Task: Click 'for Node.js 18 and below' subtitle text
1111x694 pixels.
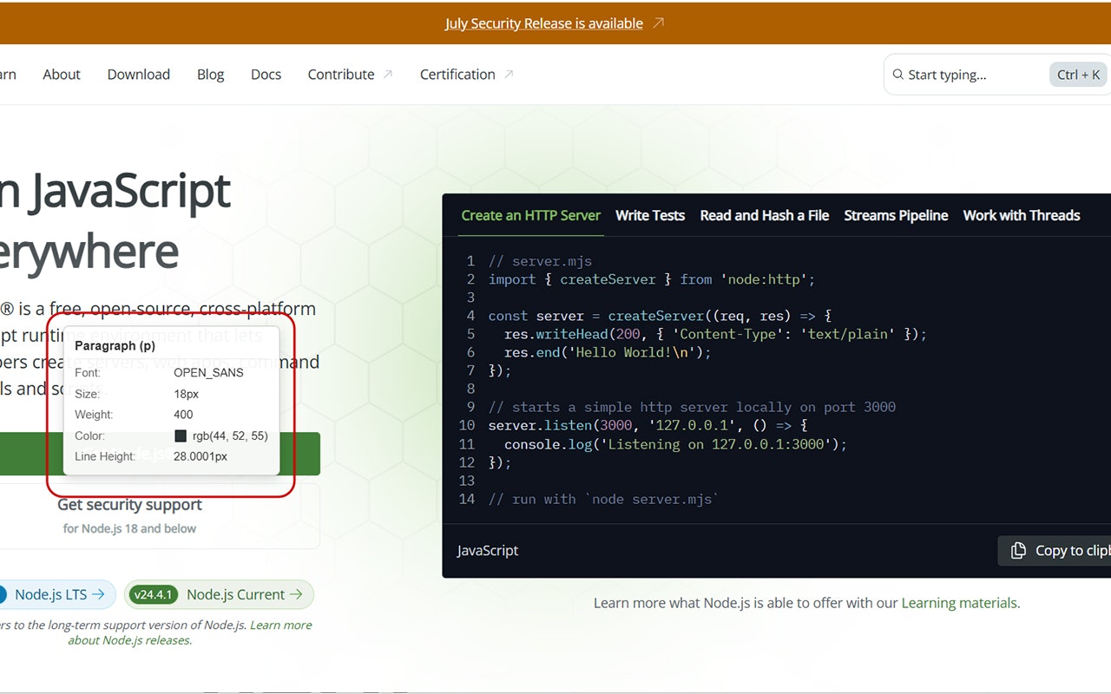Action: pyautogui.click(x=129, y=528)
